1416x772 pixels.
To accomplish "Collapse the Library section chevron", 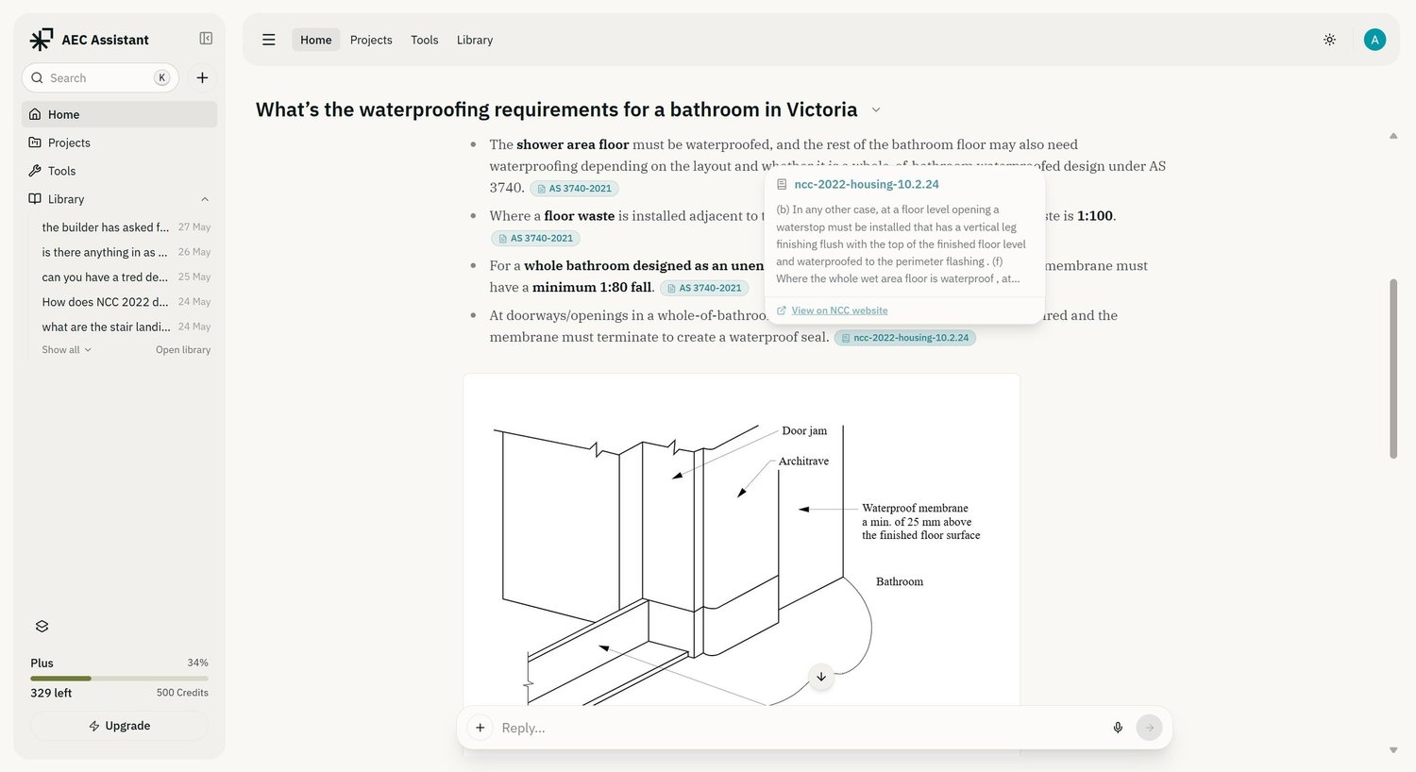I will (x=205, y=199).
